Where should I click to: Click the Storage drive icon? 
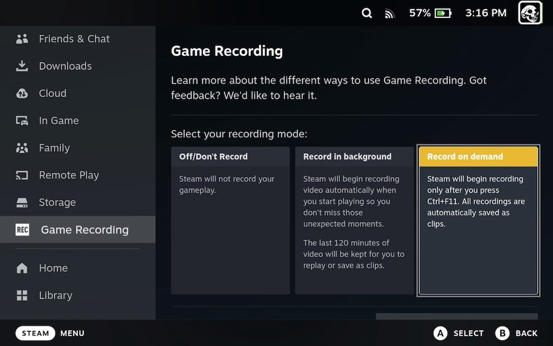click(22, 202)
